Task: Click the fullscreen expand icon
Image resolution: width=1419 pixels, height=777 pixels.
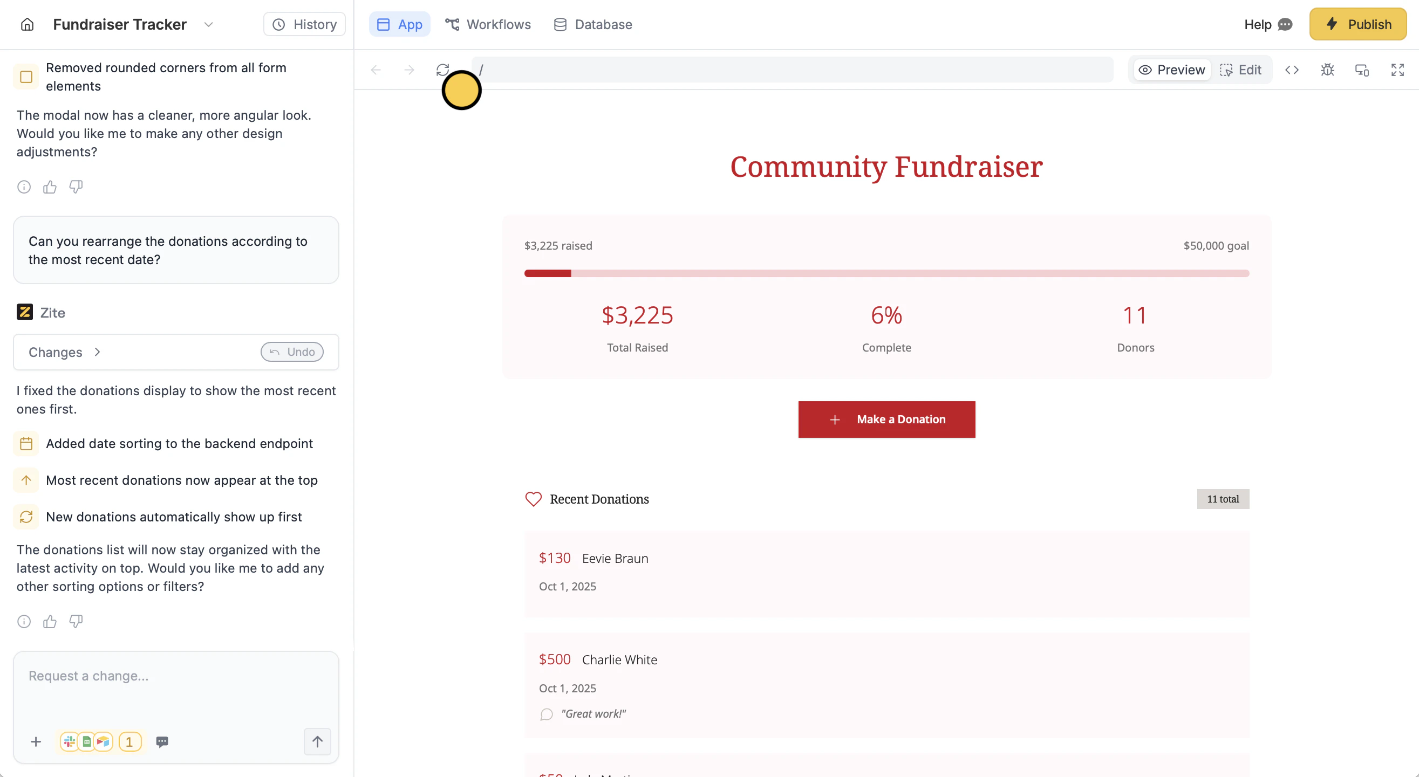Action: [1397, 70]
